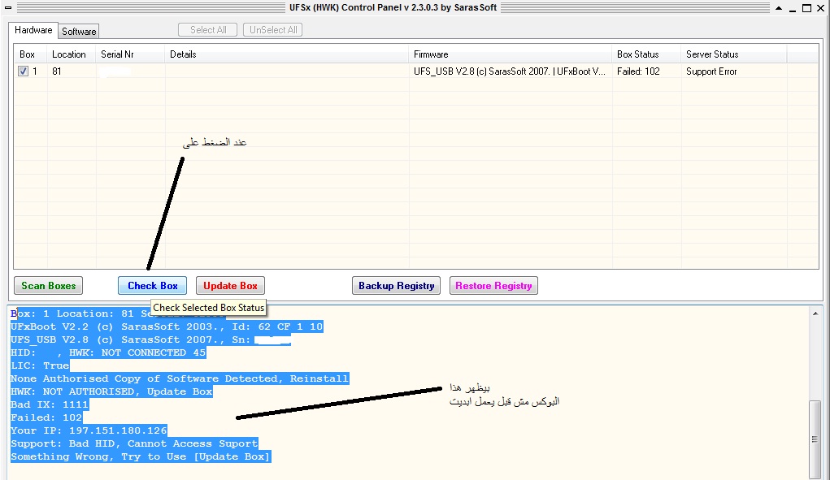Click the Update Box button
The height and width of the screenshot is (480, 830).
point(230,285)
